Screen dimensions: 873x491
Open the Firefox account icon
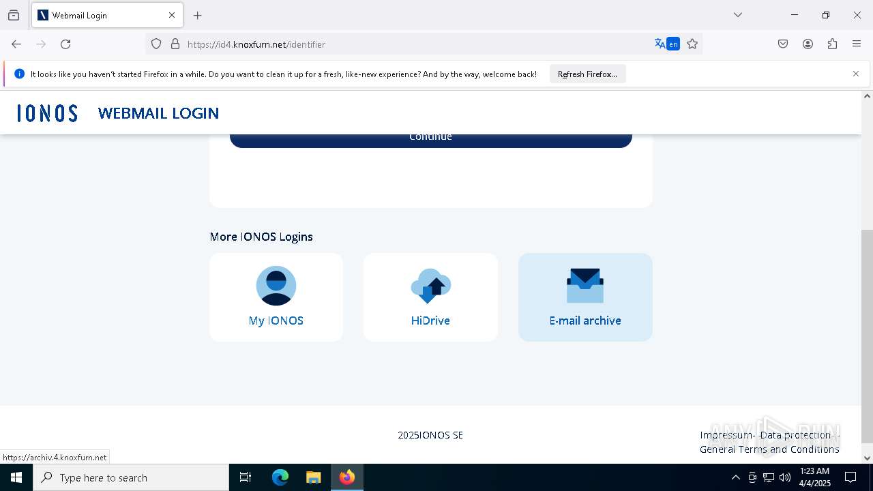point(808,44)
